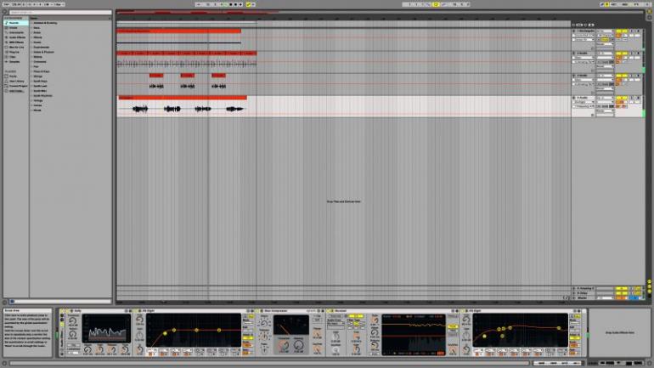The width and height of the screenshot is (654, 368).
Task: Expand the Synth Rhythmic folder
Action: (31, 95)
